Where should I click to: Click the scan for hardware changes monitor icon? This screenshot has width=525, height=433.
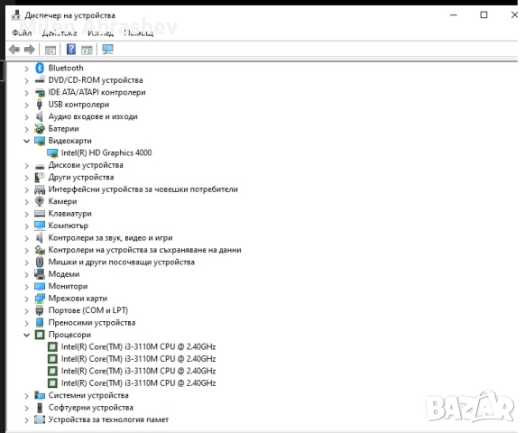pos(108,50)
